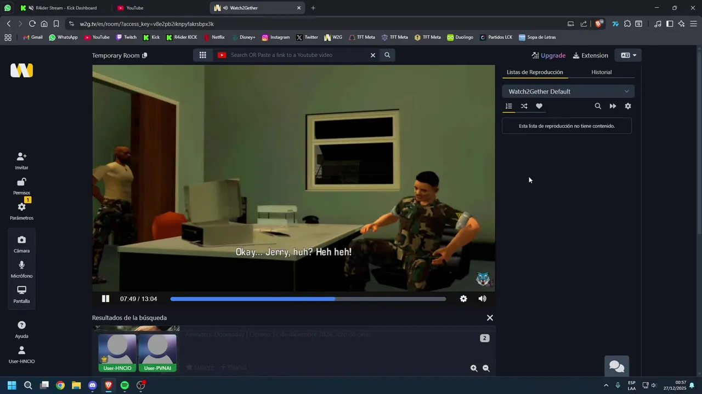702x394 pixels.
Task: Open Ayuda help
Action: click(21, 329)
